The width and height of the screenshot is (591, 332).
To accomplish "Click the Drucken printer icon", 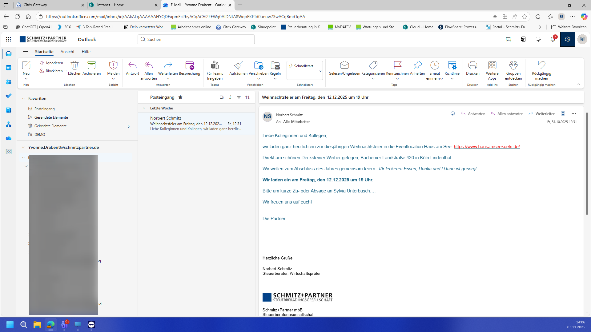I will click(x=472, y=65).
